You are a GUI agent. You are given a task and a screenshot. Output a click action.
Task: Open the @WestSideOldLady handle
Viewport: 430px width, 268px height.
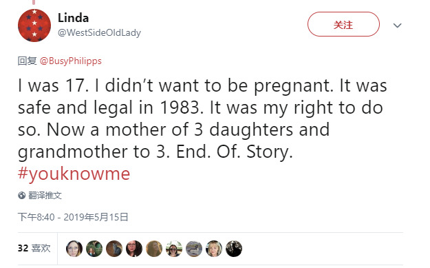[99, 32]
